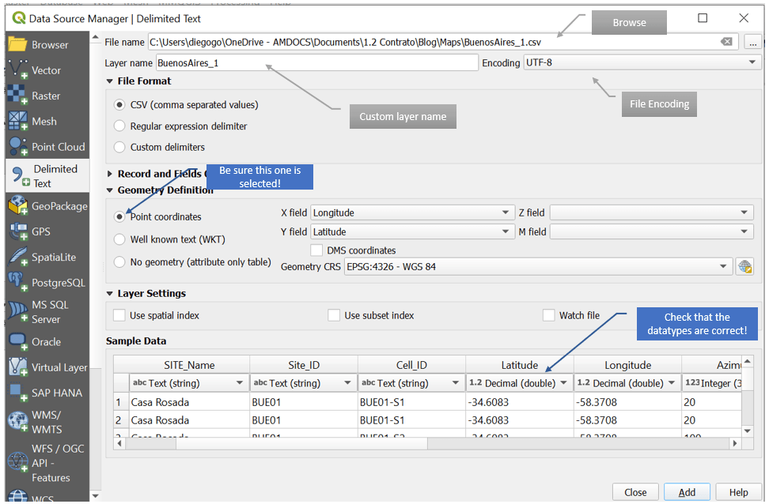Open the X field Longitude dropdown
Viewport: 769px width, 504px height.
tap(412, 213)
